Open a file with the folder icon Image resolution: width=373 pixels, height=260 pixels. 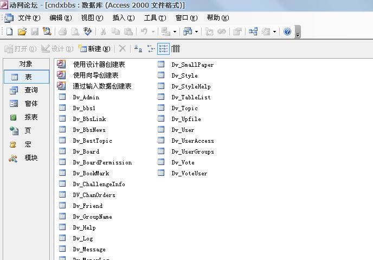pyautogui.click(x=22, y=31)
